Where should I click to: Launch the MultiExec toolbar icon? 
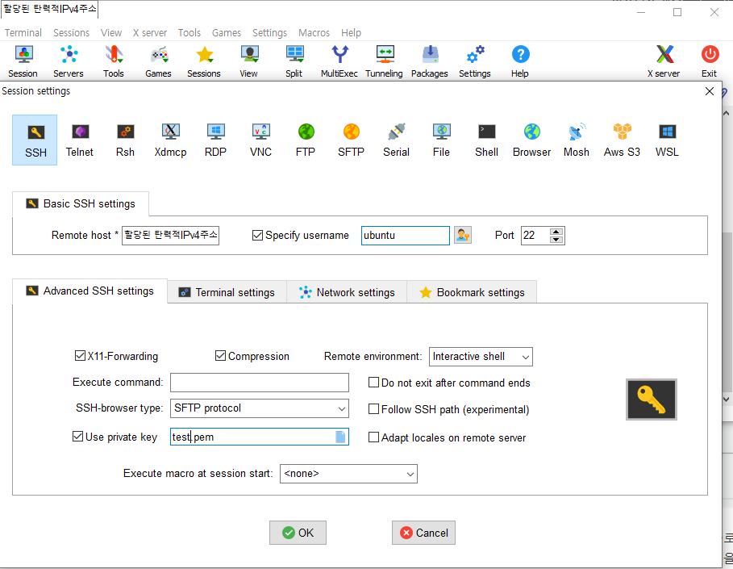pos(339,61)
